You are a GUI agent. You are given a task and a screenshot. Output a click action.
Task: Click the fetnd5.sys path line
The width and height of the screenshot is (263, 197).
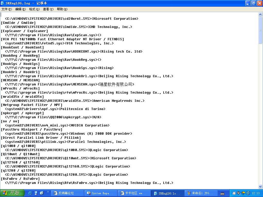[59, 43]
